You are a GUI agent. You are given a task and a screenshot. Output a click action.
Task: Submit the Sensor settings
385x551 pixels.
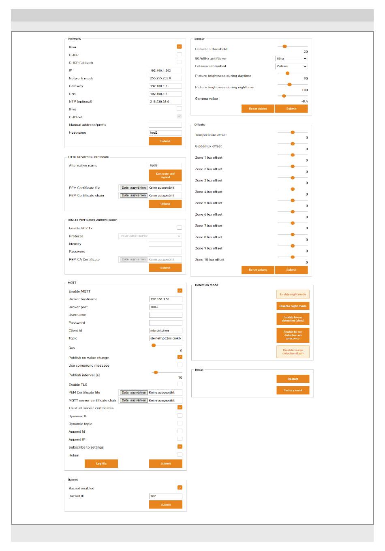pos(291,109)
